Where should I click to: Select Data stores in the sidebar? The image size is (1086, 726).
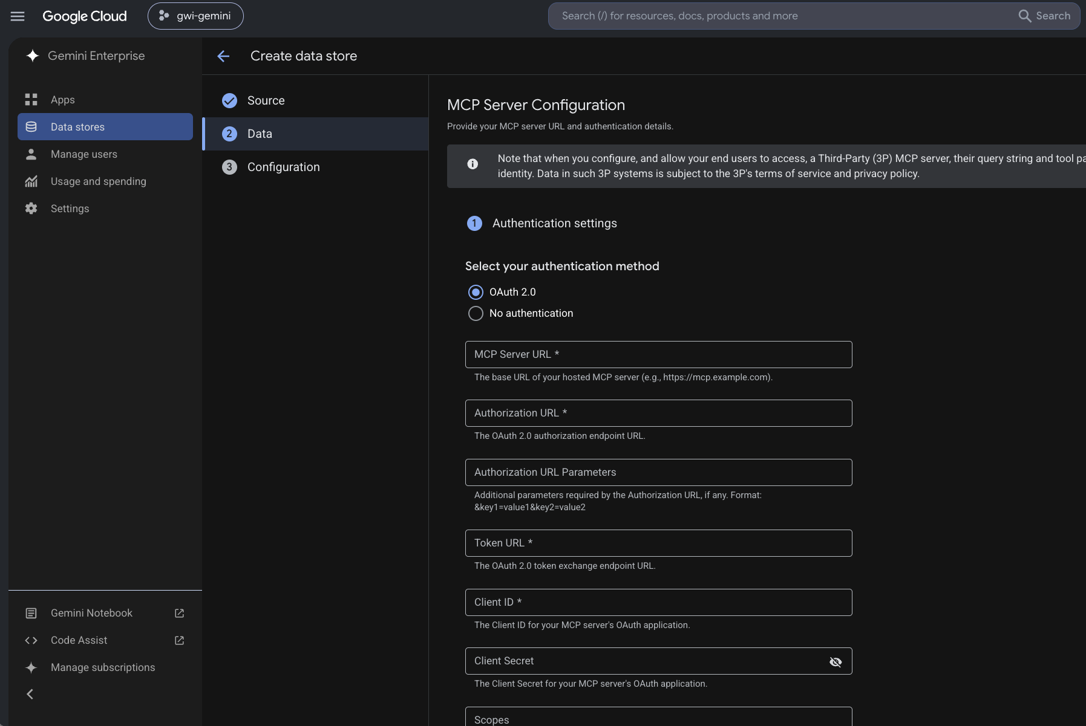(105, 127)
